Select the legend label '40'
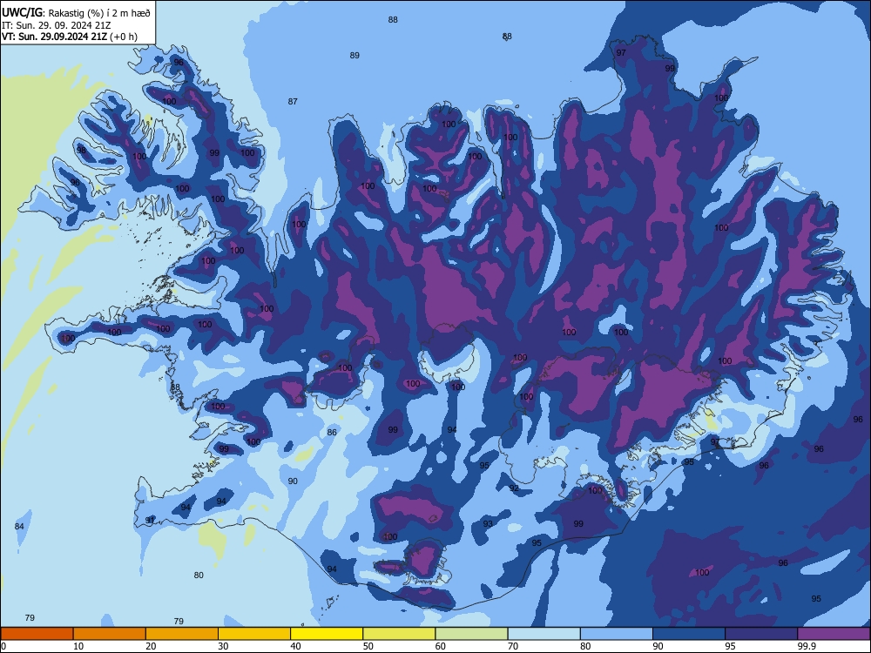871x653 pixels. click(x=296, y=646)
